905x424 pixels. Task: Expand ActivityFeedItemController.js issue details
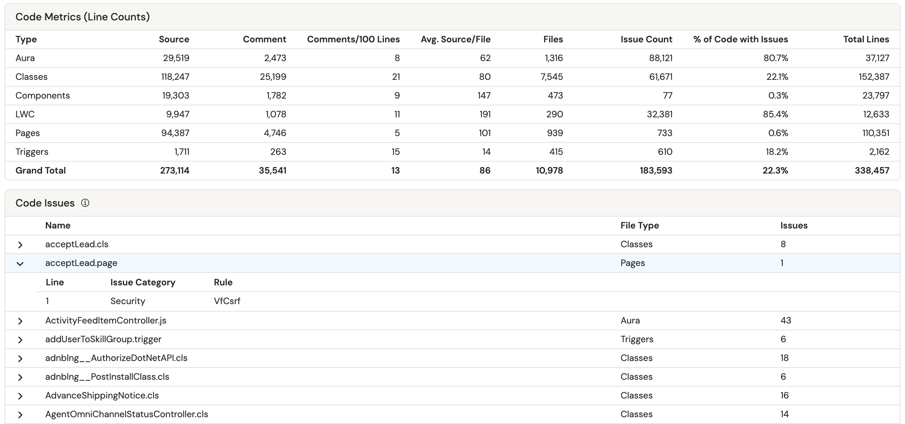tap(20, 321)
